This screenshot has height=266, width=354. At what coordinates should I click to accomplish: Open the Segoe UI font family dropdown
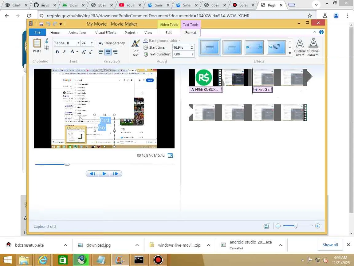coord(78,43)
